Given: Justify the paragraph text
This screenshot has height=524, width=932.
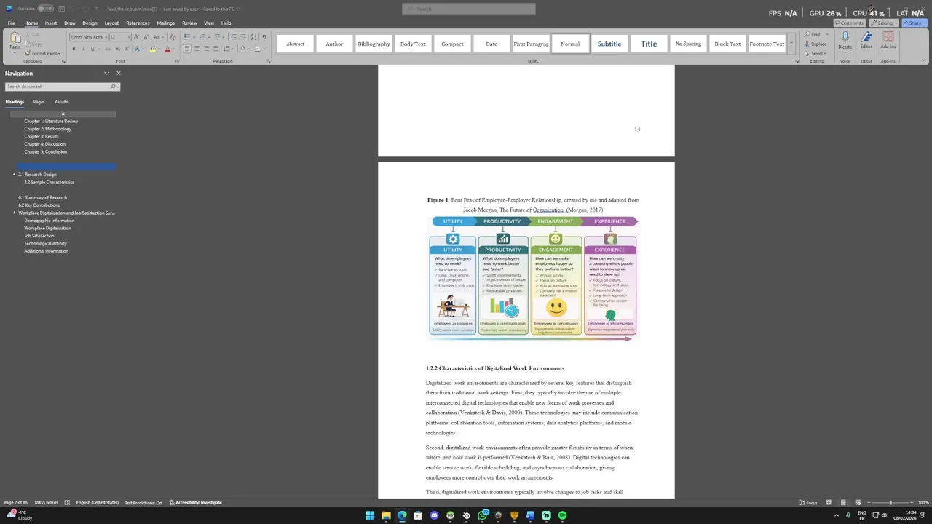Looking at the screenshot, I should click(x=216, y=49).
